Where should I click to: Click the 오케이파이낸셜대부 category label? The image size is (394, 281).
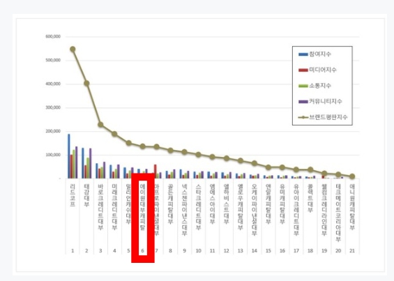[x=255, y=210]
